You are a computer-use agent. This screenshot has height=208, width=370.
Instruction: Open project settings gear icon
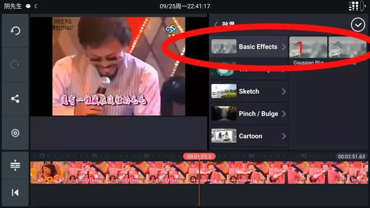(x=15, y=133)
